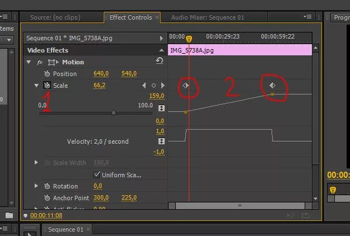
Task: Click the Velocity: 2,0 / second label
Action: [98, 142]
